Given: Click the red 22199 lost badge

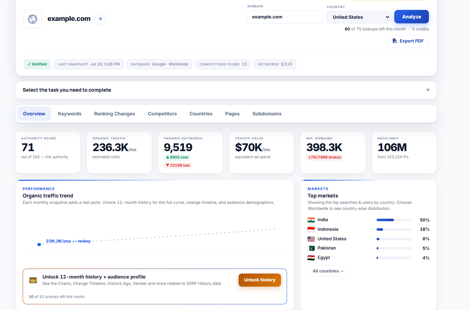Looking at the screenshot, I should [x=178, y=165].
